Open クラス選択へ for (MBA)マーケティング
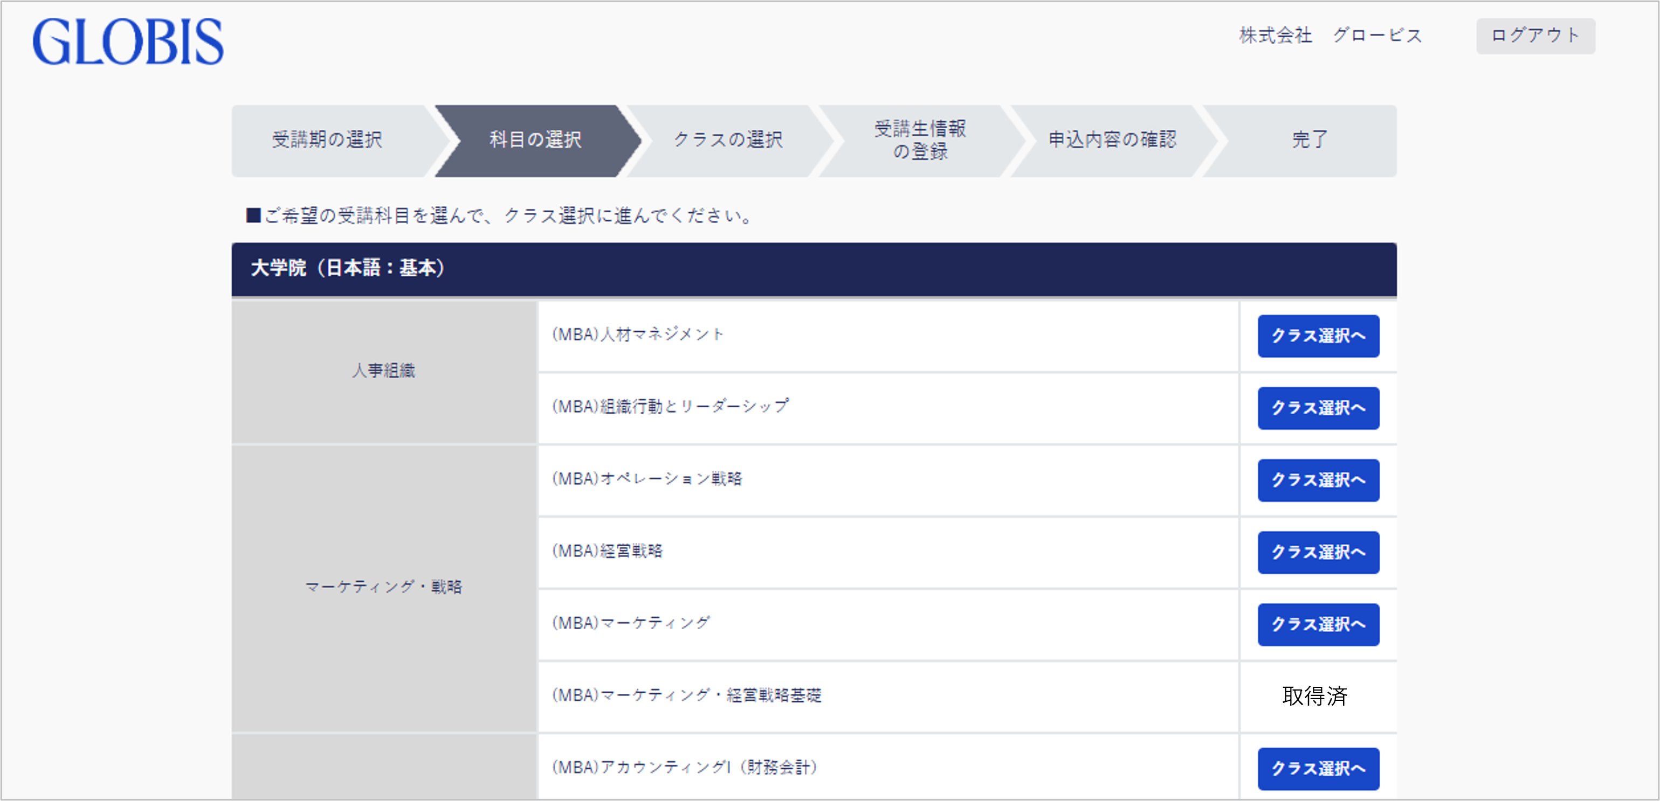This screenshot has height=801, width=1660. [1318, 624]
